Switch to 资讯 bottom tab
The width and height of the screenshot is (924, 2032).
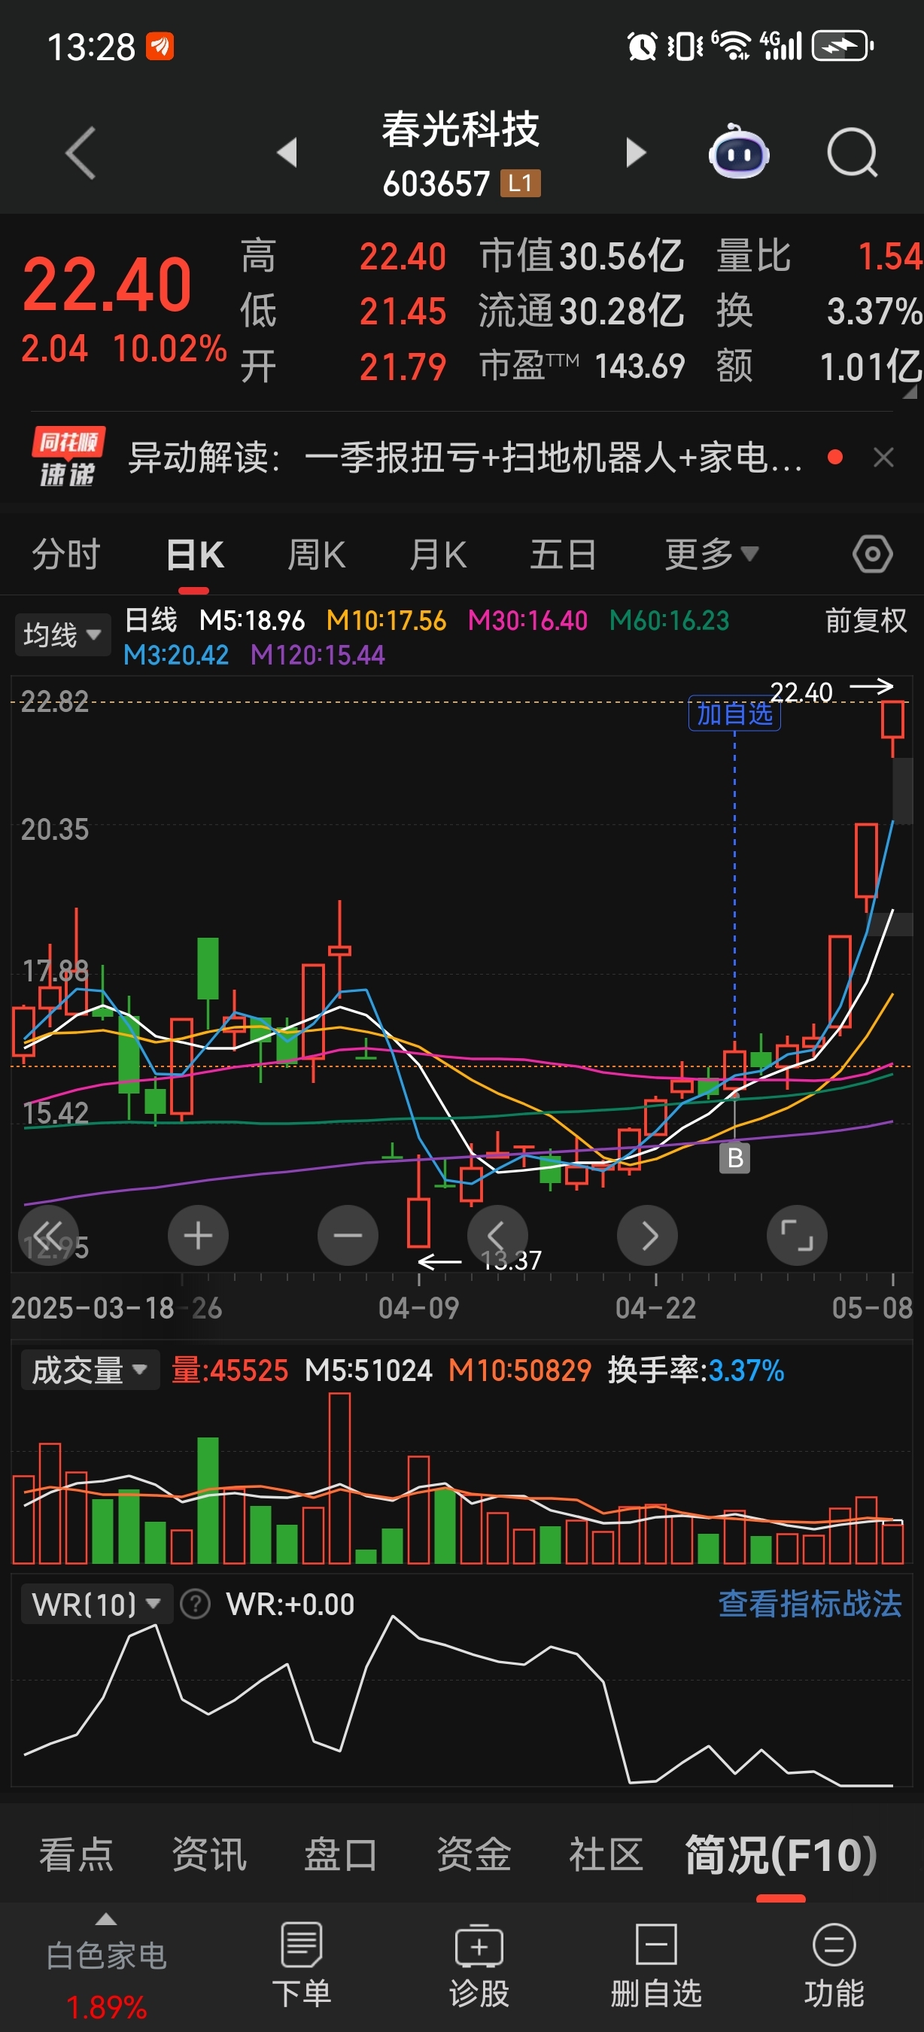click(x=209, y=1854)
